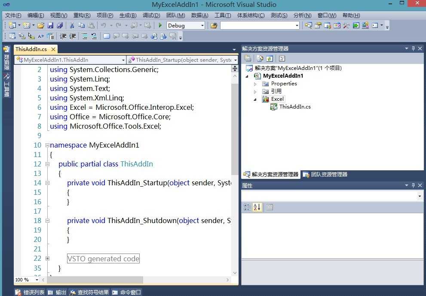Click the Open File folder icon

41,26
